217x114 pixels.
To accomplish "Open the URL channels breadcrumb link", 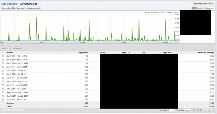I will 9,4.
